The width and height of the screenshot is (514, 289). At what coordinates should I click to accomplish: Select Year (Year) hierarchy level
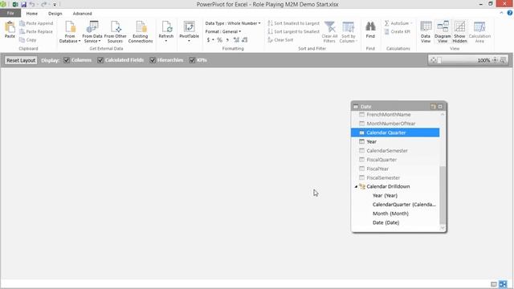coord(385,195)
